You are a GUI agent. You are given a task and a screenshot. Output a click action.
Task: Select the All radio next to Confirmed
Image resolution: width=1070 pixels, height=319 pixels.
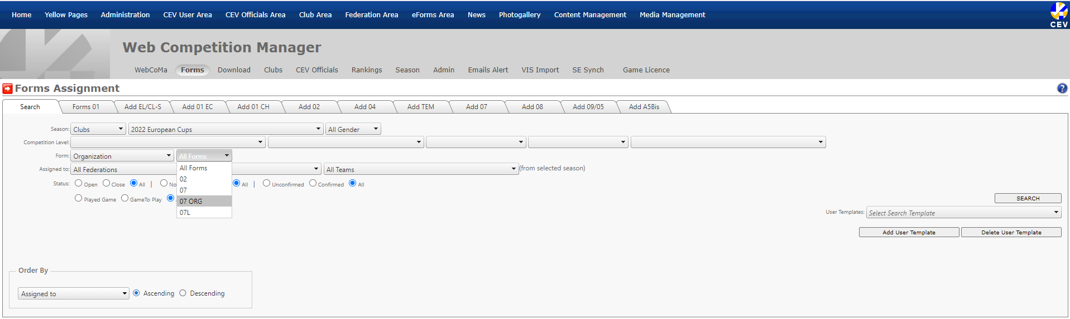(x=352, y=183)
